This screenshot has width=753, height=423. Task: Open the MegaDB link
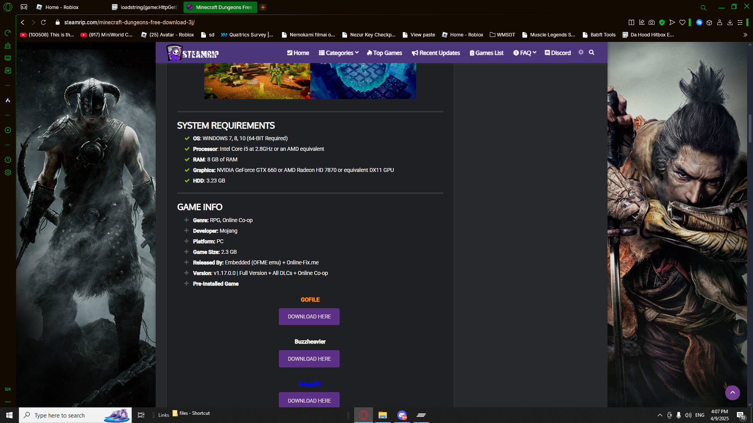310,384
